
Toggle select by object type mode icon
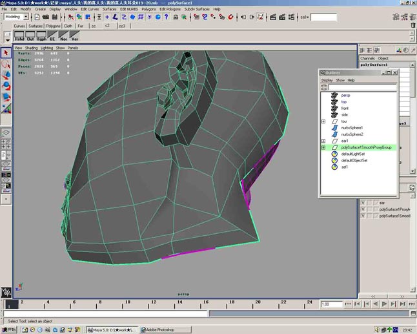[x=79, y=17]
